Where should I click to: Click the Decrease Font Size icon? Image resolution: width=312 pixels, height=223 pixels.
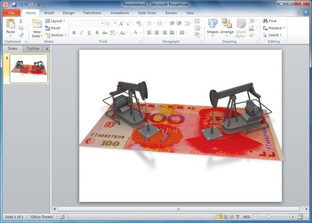(x=129, y=24)
